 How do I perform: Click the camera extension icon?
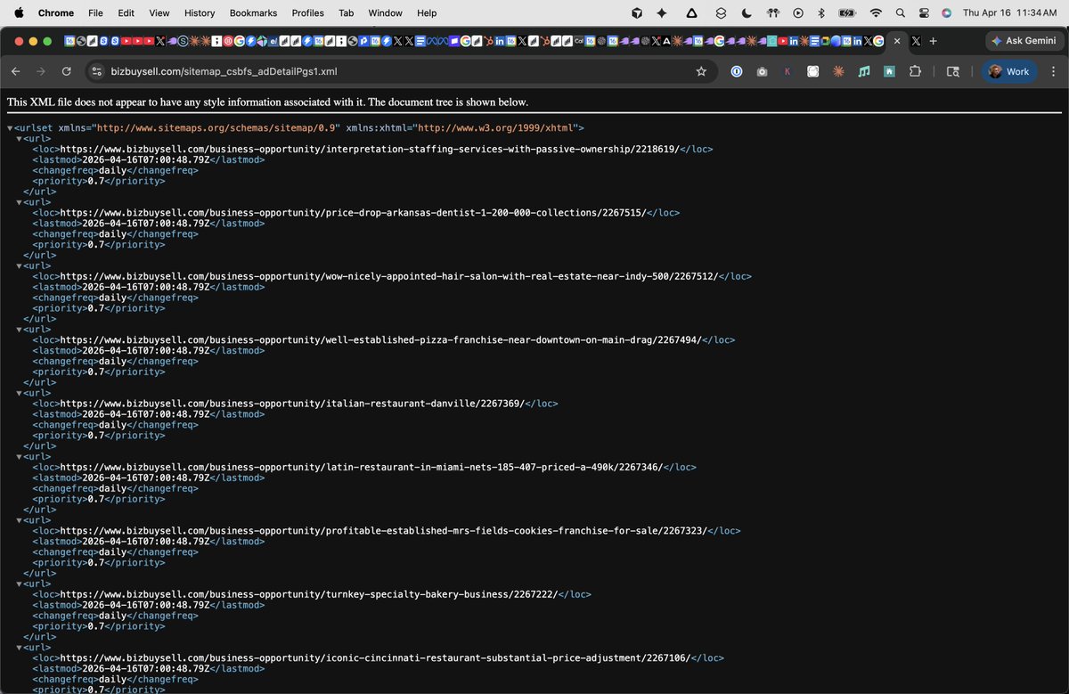pyautogui.click(x=763, y=71)
